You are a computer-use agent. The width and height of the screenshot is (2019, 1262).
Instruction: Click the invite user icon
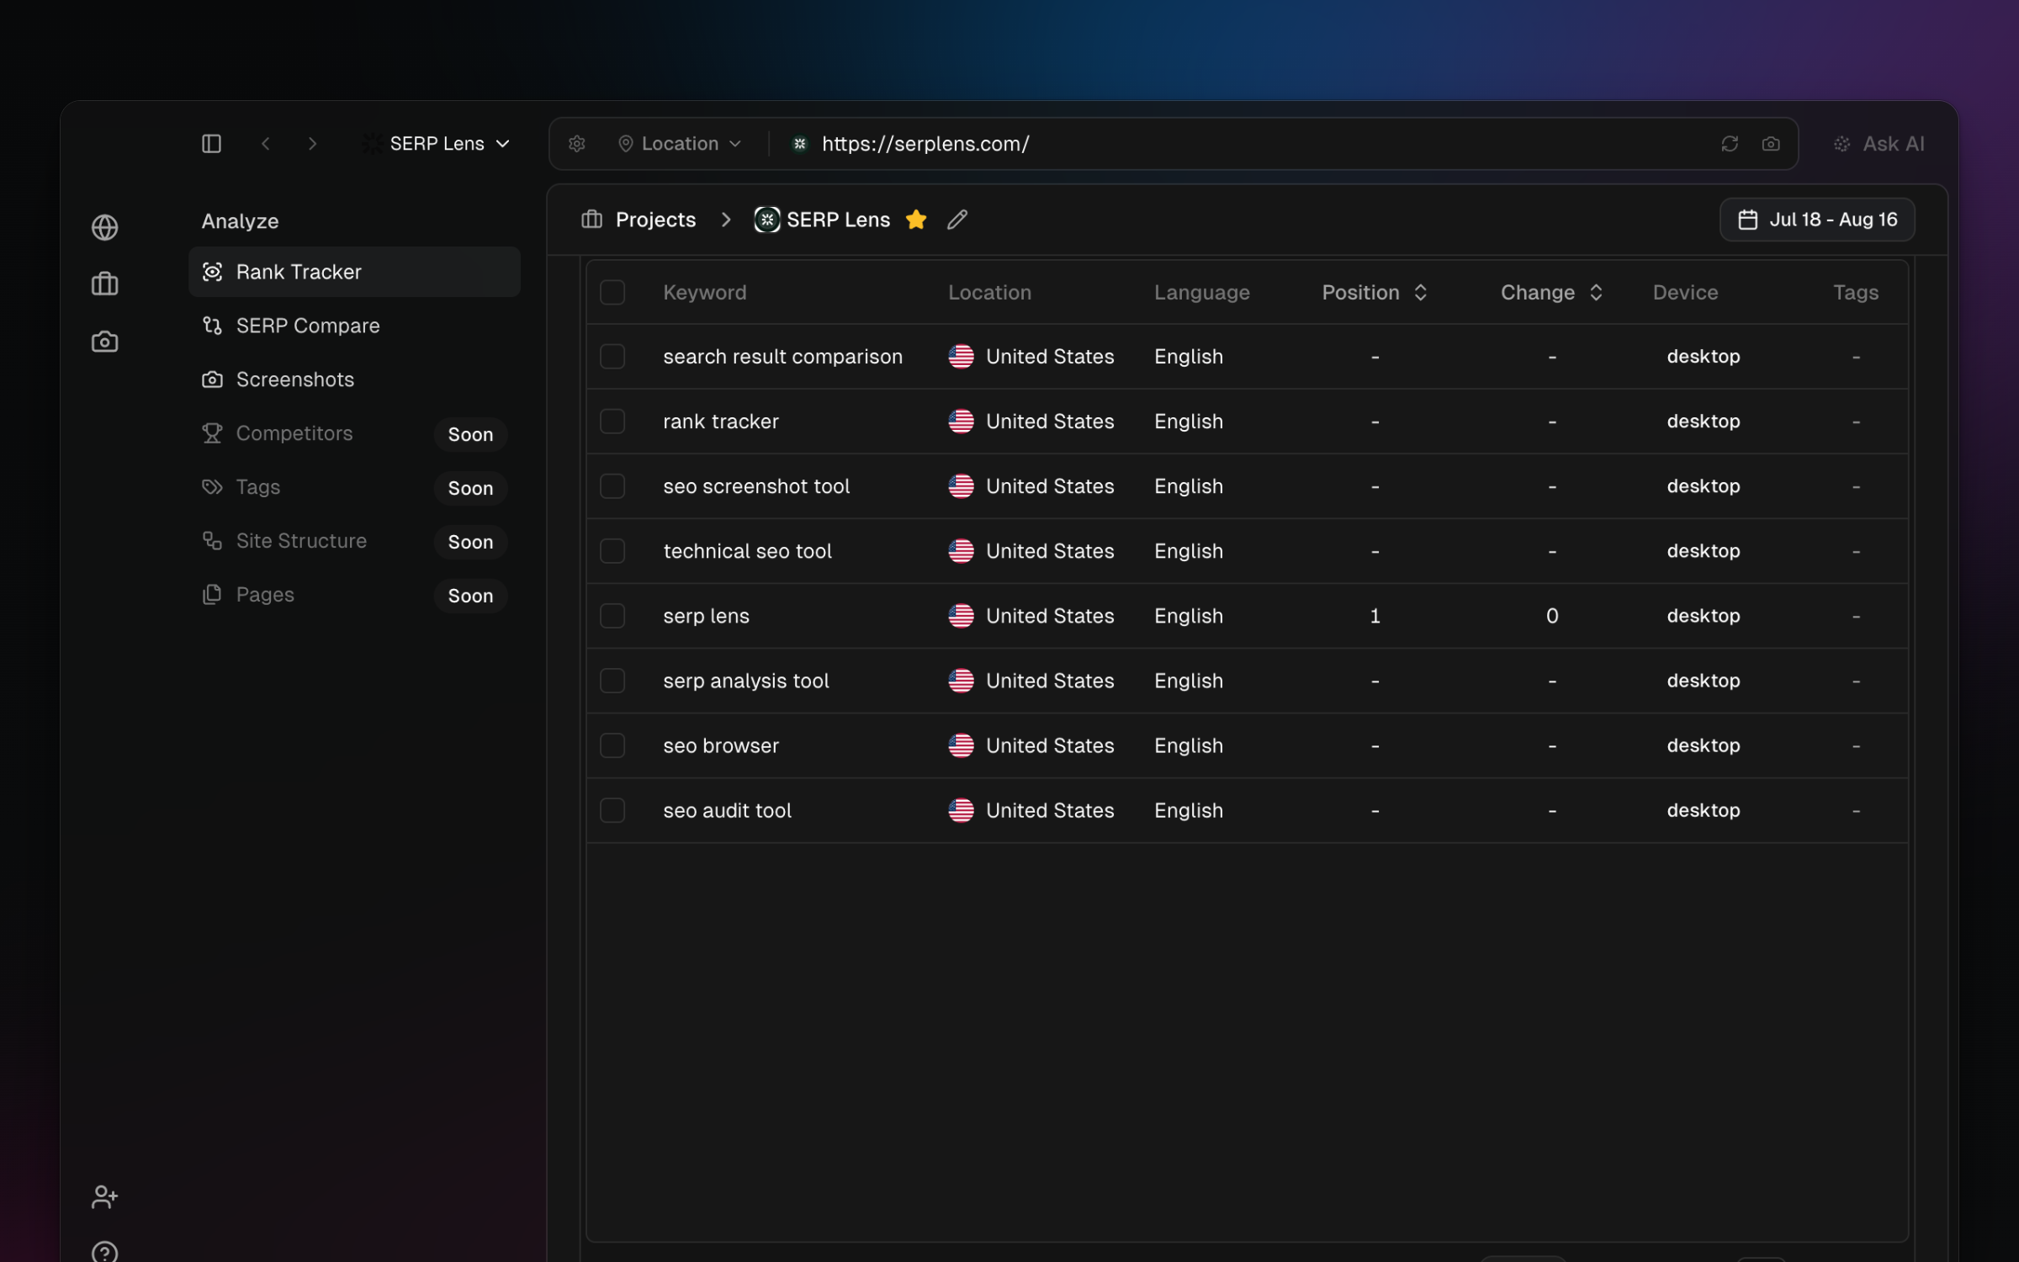coord(104,1196)
